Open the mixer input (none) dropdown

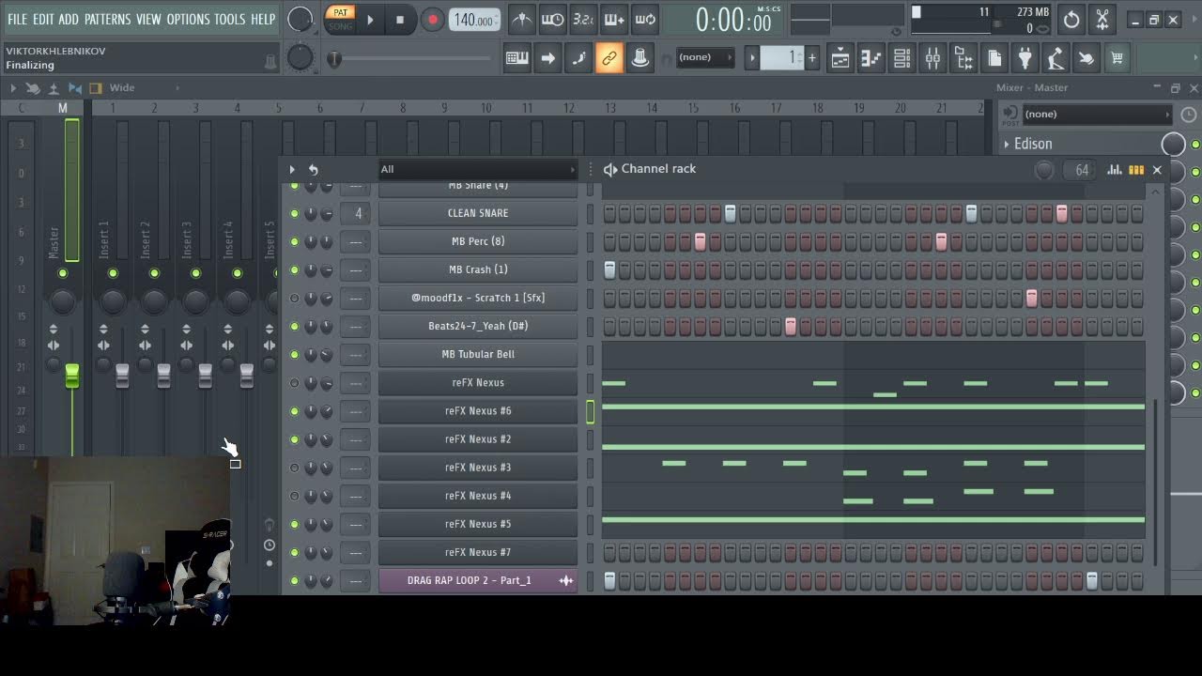[x=1096, y=115]
